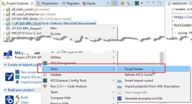Click the Import project(s) link
This screenshot has height=104, width=192.
coord(31,82)
